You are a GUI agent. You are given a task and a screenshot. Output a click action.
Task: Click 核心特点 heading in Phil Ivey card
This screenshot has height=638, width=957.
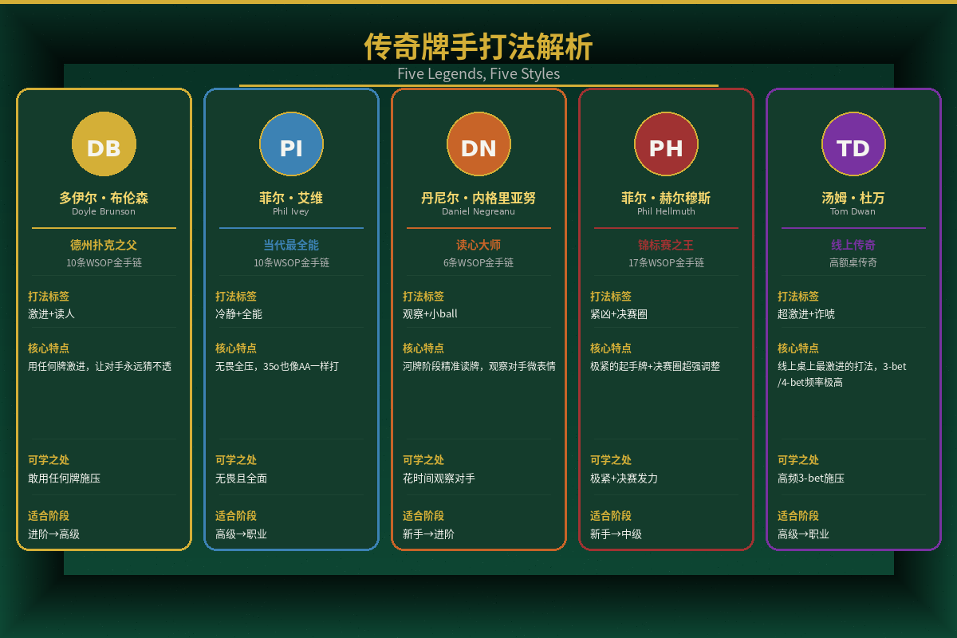pyautogui.click(x=236, y=349)
